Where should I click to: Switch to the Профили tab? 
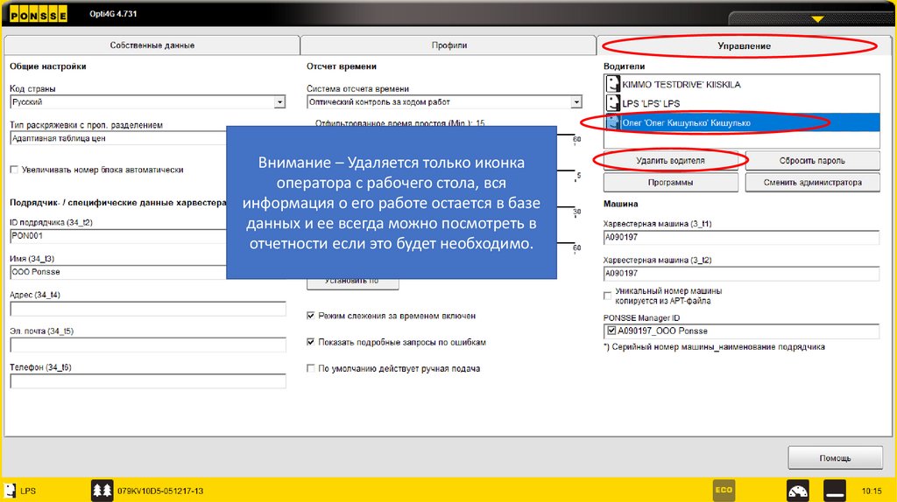tap(448, 45)
